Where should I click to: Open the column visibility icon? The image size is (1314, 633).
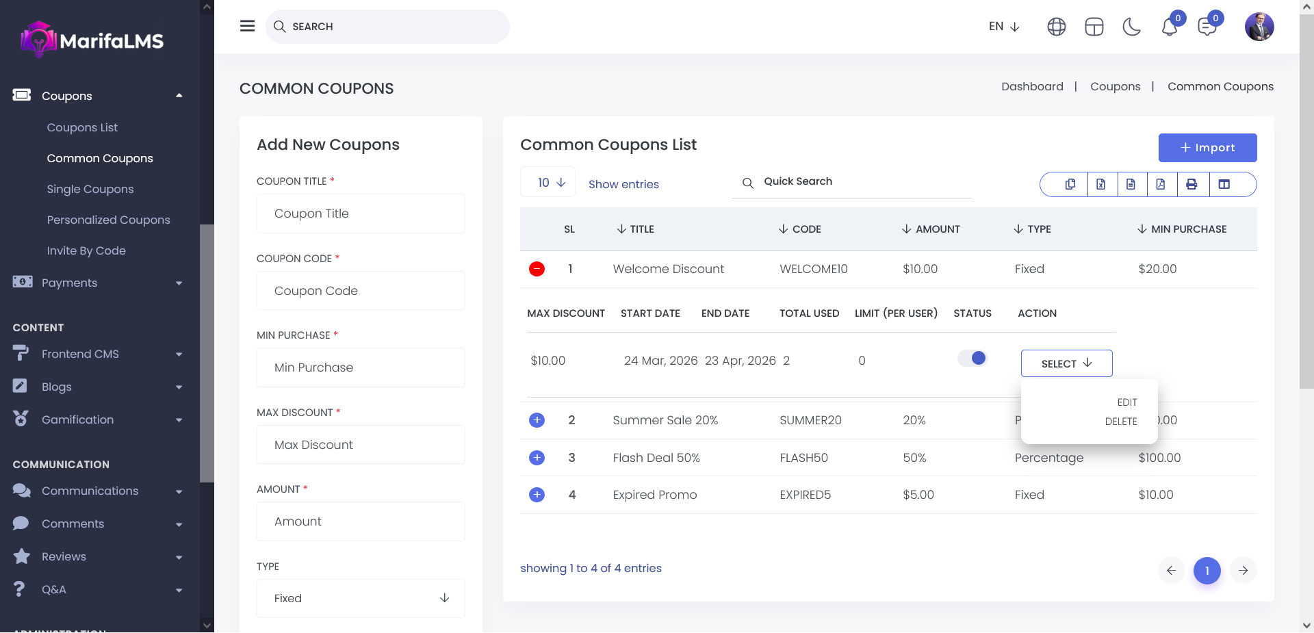1224,184
